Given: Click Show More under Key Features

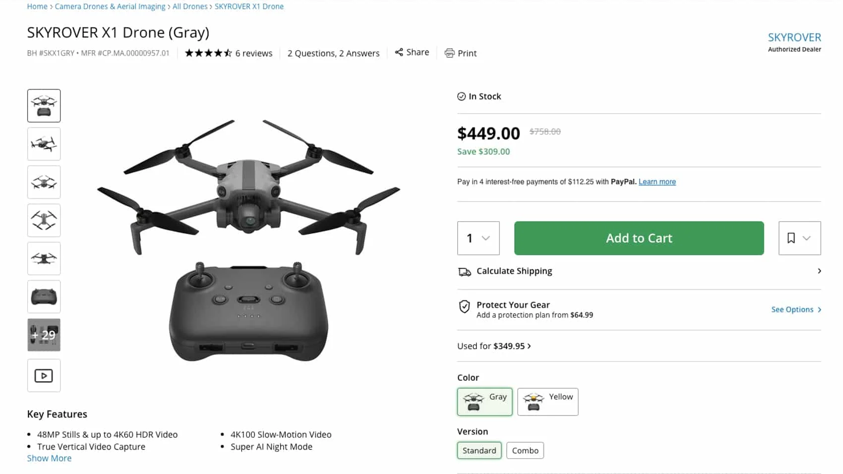Looking at the screenshot, I should [x=49, y=458].
